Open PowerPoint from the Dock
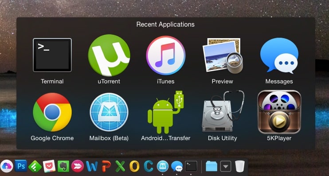This screenshot has width=329, height=176. [106, 166]
